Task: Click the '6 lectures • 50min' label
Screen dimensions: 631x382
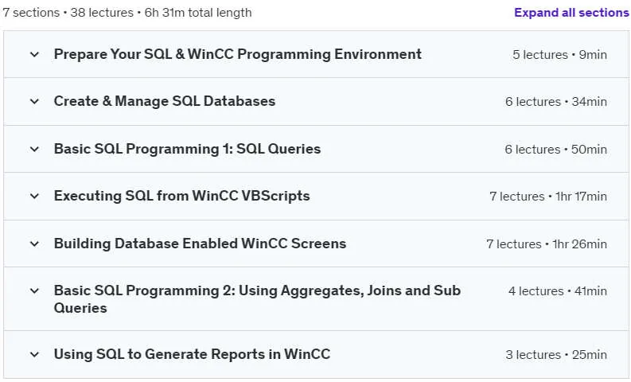Action: tap(555, 150)
